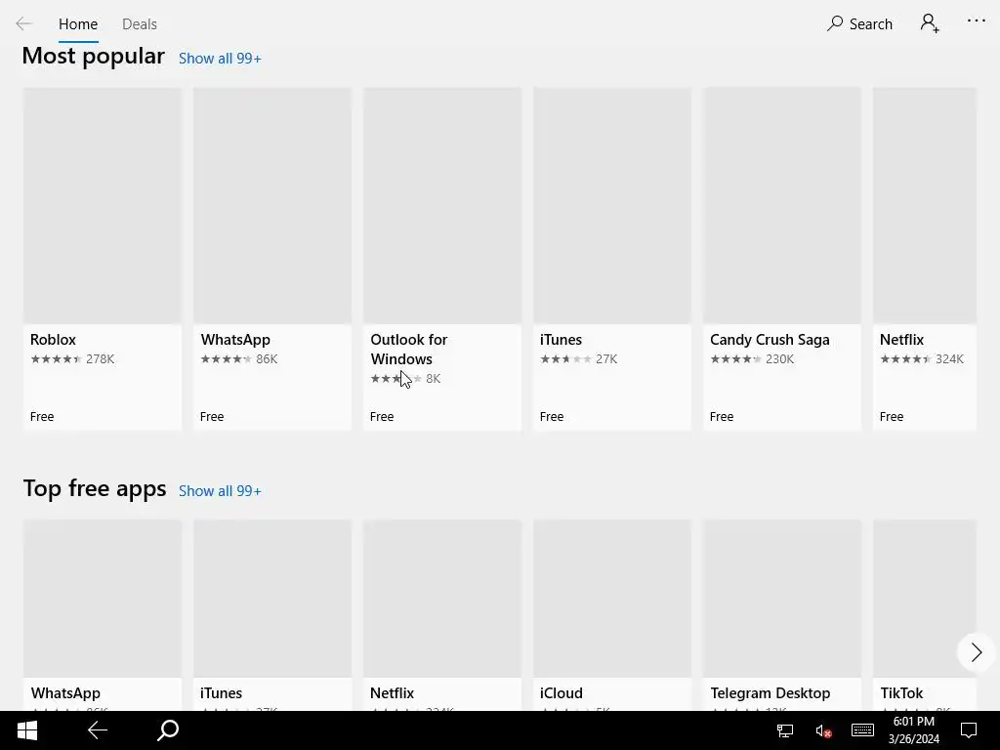Click the Candy Crush 230K rating
1000x750 pixels.
point(752,359)
